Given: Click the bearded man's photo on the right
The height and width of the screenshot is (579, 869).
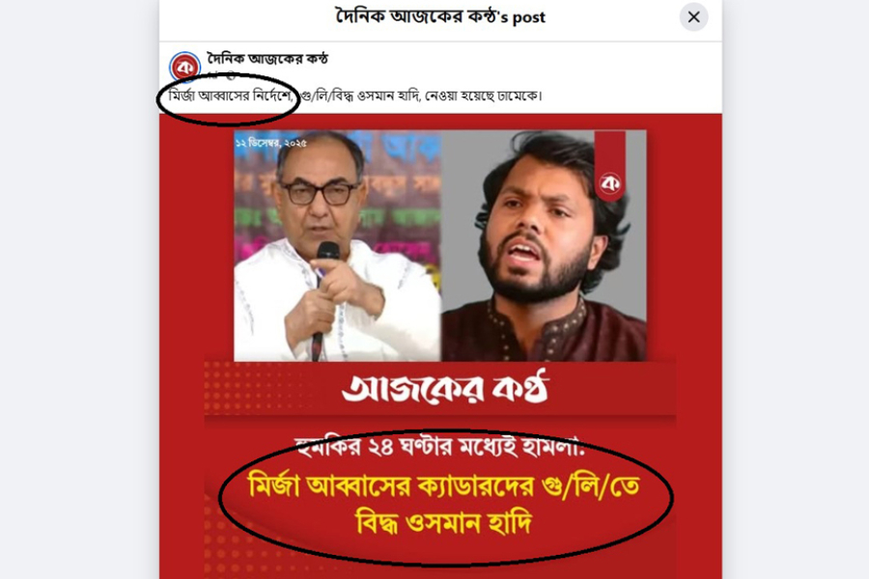Looking at the screenshot, I should click(544, 246).
